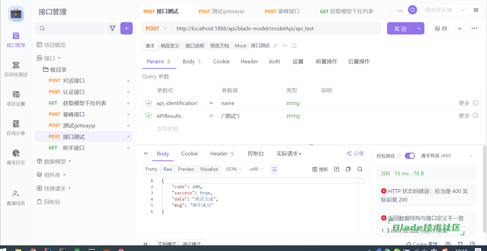Switch to the Header request tab
487x251 pixels.
point(249,62)
